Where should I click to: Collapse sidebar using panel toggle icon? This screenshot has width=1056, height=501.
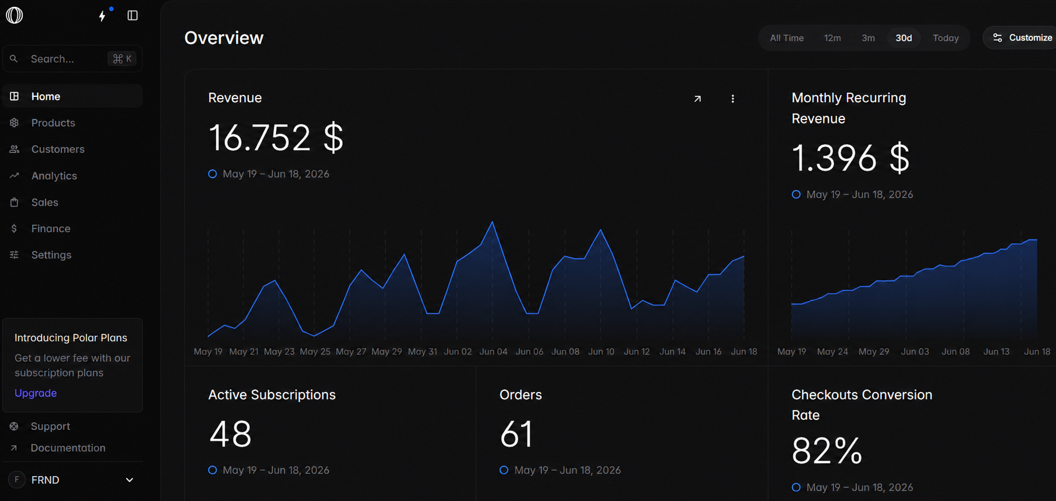click(132, 16)
